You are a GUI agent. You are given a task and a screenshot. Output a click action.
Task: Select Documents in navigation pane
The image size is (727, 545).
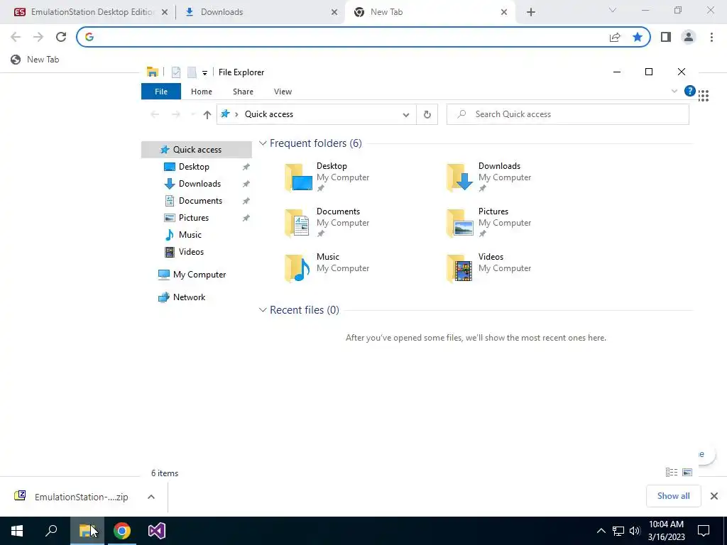(x=200, y=201)
